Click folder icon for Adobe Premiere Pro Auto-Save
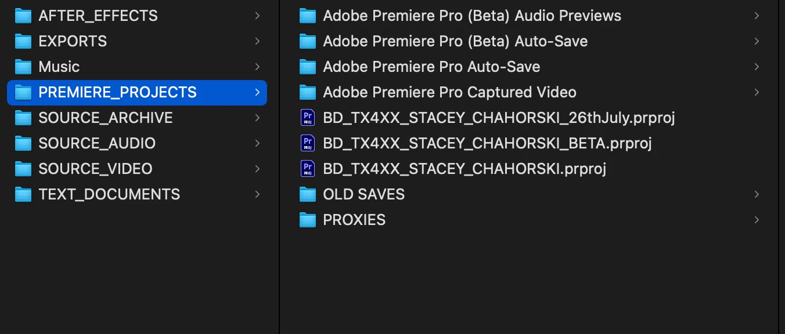 (x=308, y=67)
